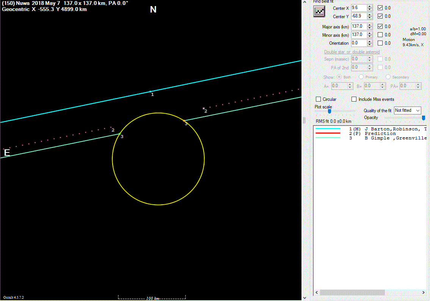Click the Center Y value field
This screenshot has height=301, width=430.
[x=359, y=16]
